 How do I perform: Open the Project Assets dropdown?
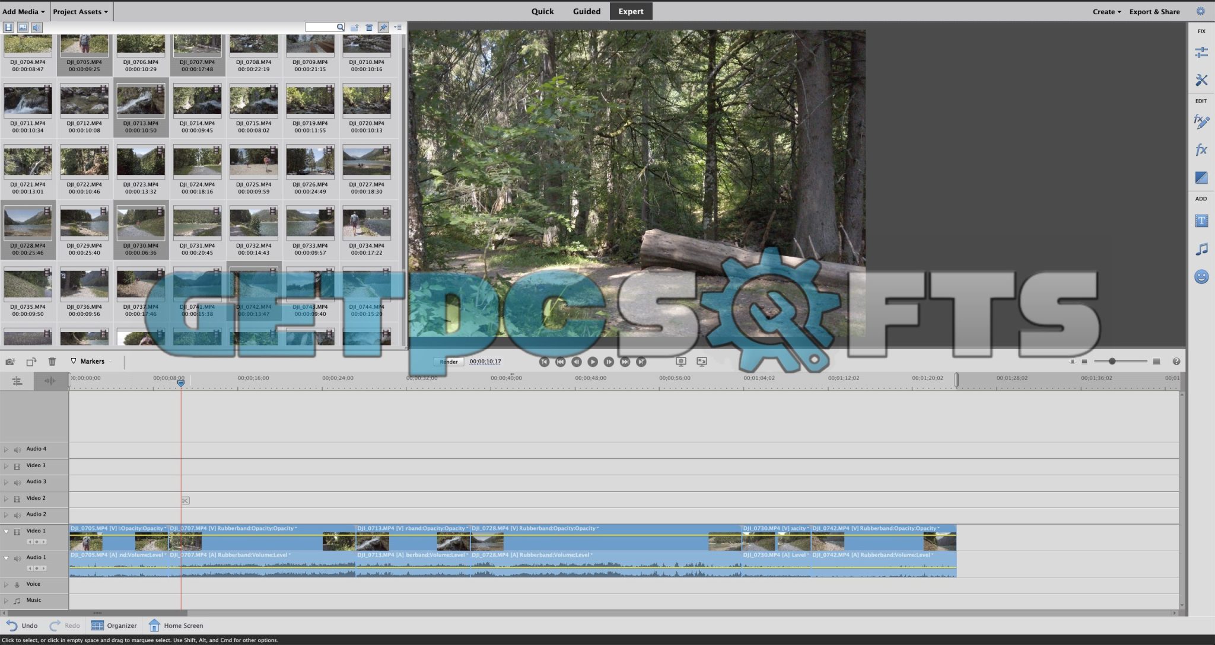(81, 11)
